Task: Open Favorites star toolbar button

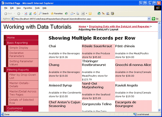Action: [x=57, y=14]
